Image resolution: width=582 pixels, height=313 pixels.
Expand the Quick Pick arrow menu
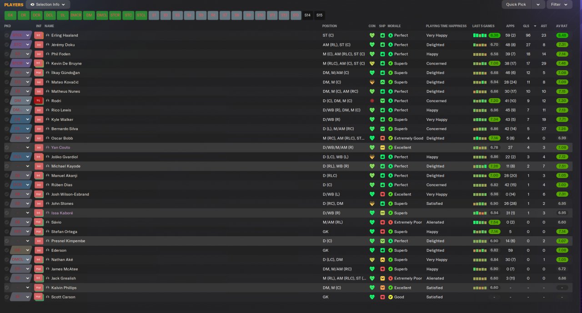pyautogui.click(x=538, y=5)
